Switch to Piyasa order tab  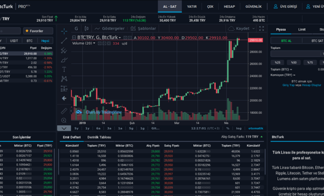(281, 30)
